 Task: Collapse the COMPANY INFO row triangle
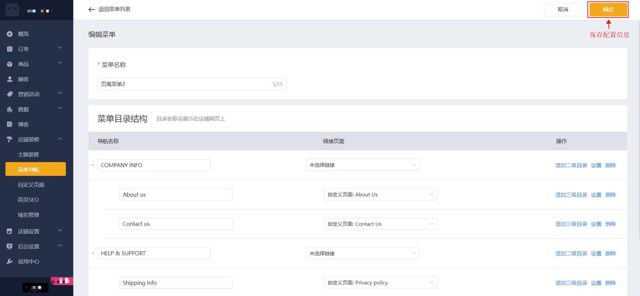pos(93,165)
